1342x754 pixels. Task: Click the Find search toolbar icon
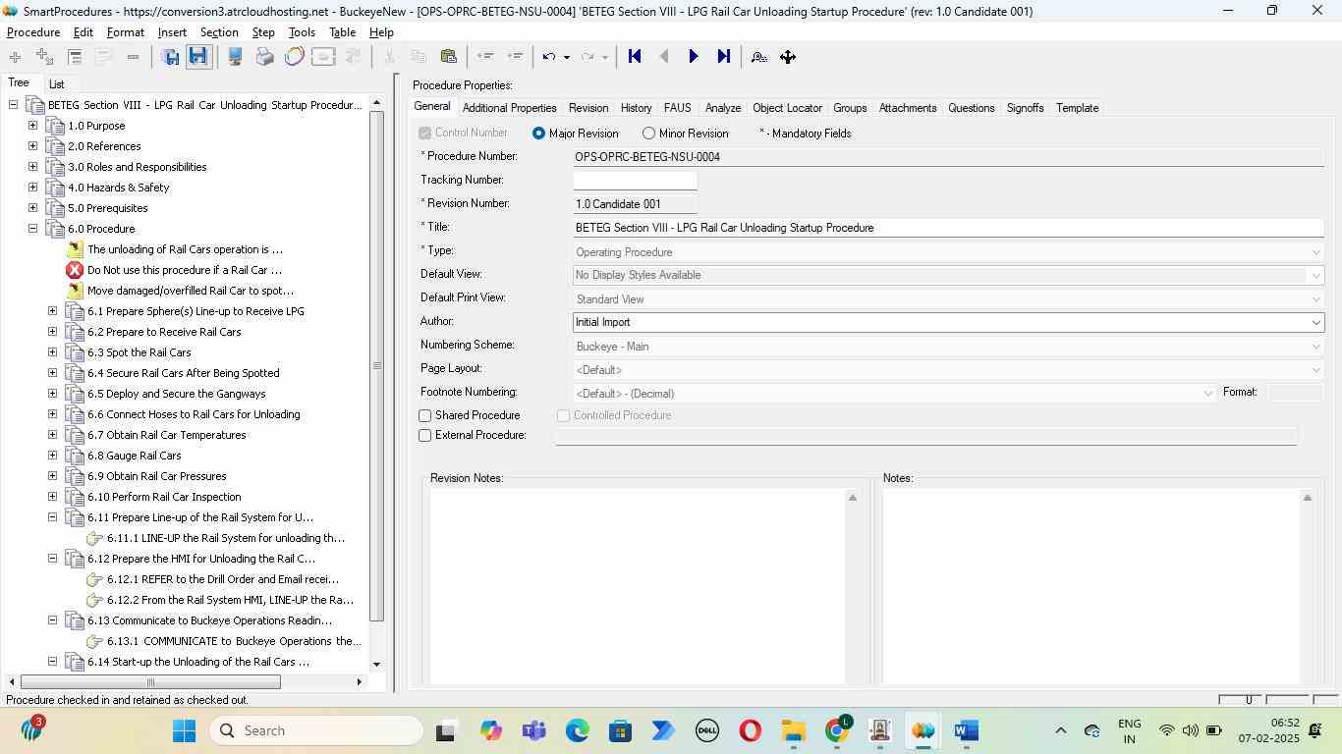pos(759,57)
